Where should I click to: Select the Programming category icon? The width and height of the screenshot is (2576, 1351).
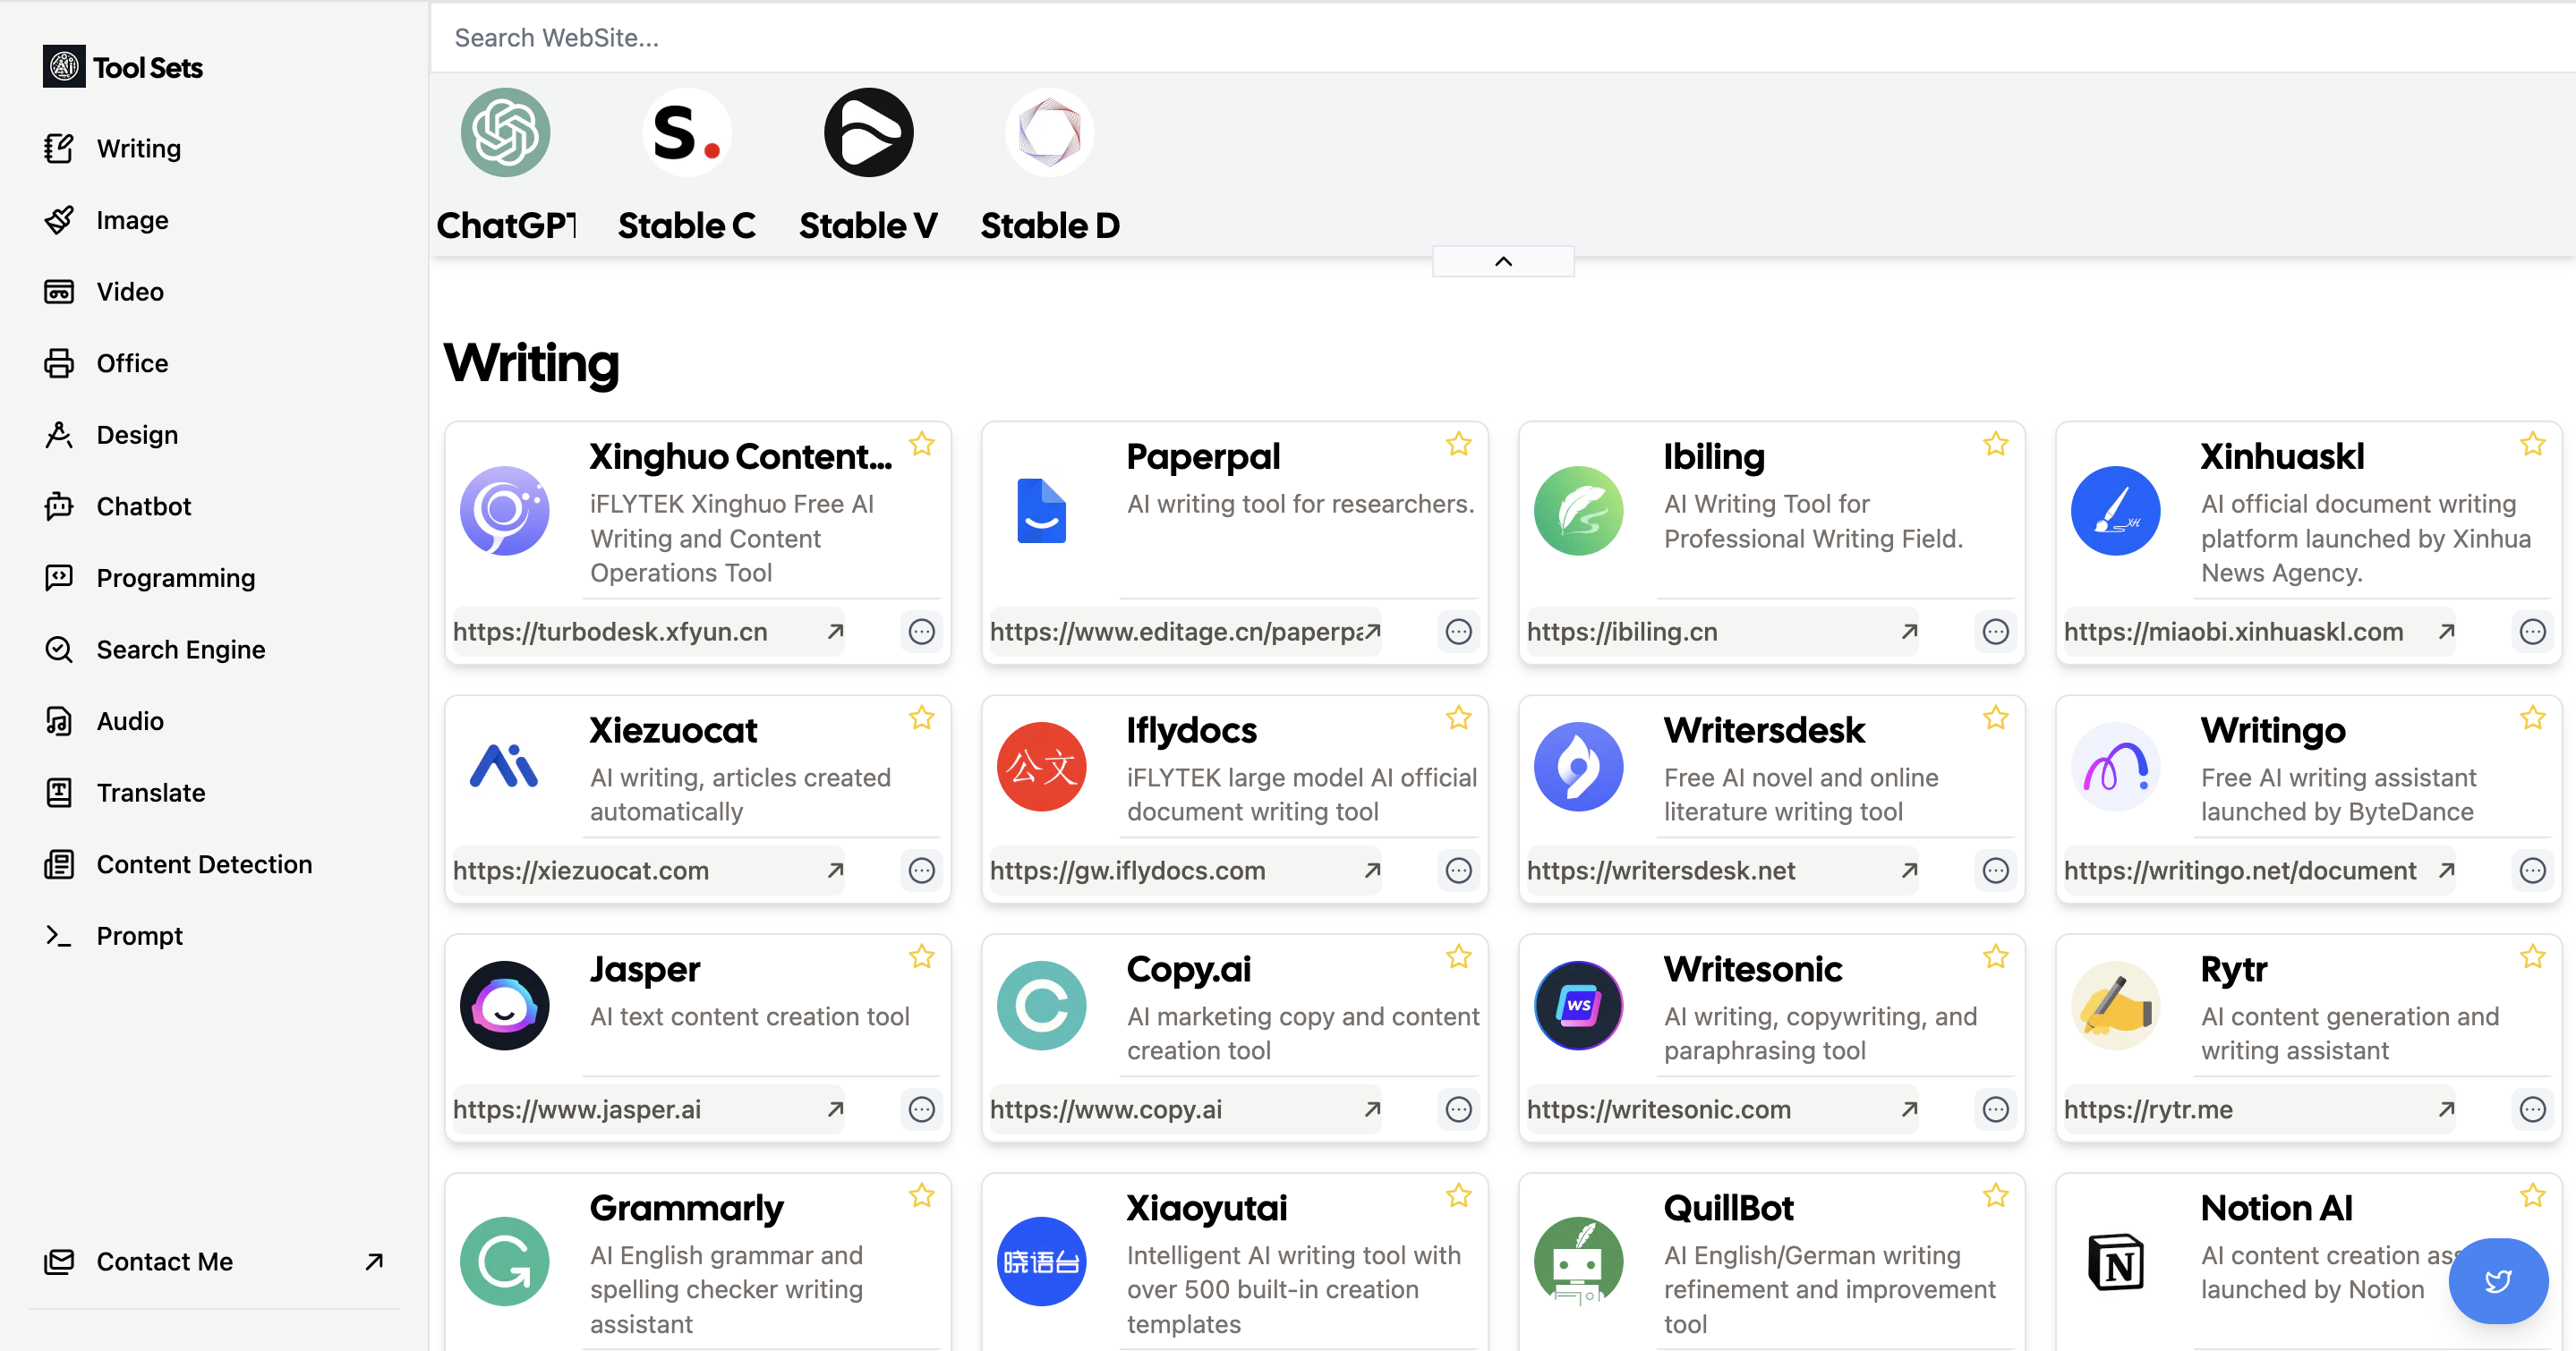pos(60,578)
